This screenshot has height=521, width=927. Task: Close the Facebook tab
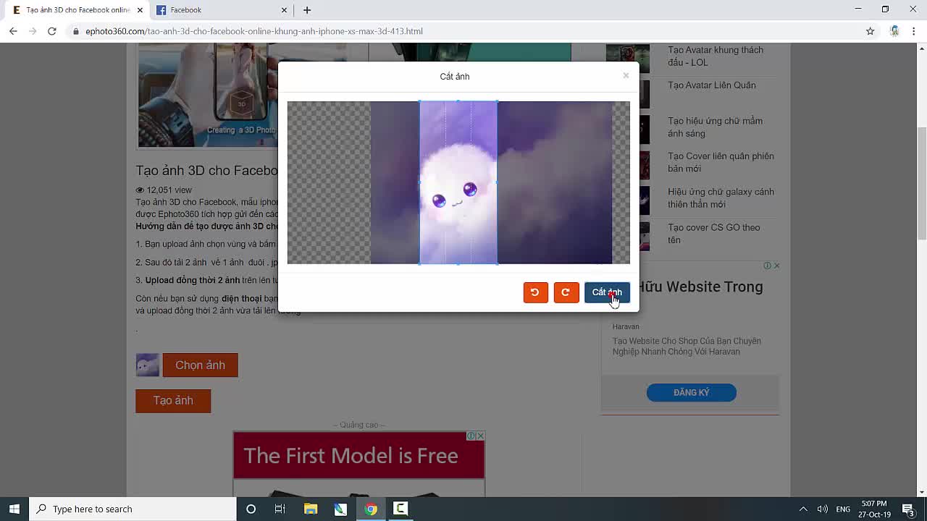pyautogui.click(x=284, y=10)
